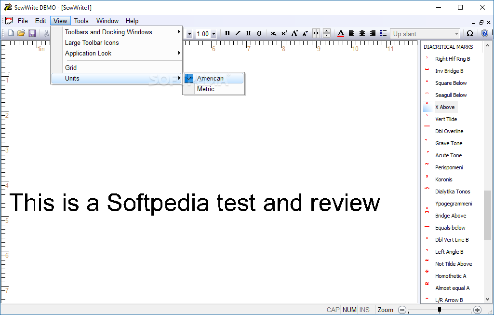Decrease font size with the smaller A icon
The image size is (494, 315).
[305, 33]
